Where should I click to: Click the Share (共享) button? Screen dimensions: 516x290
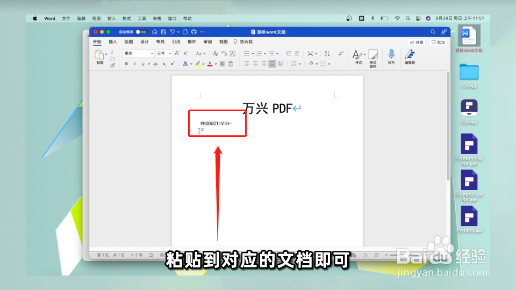[417, 42]
